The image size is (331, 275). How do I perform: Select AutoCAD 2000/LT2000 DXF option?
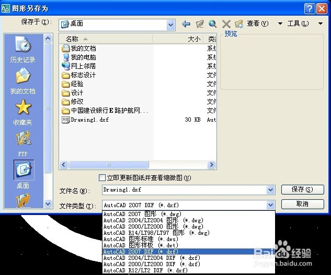[x=189, y=264]
